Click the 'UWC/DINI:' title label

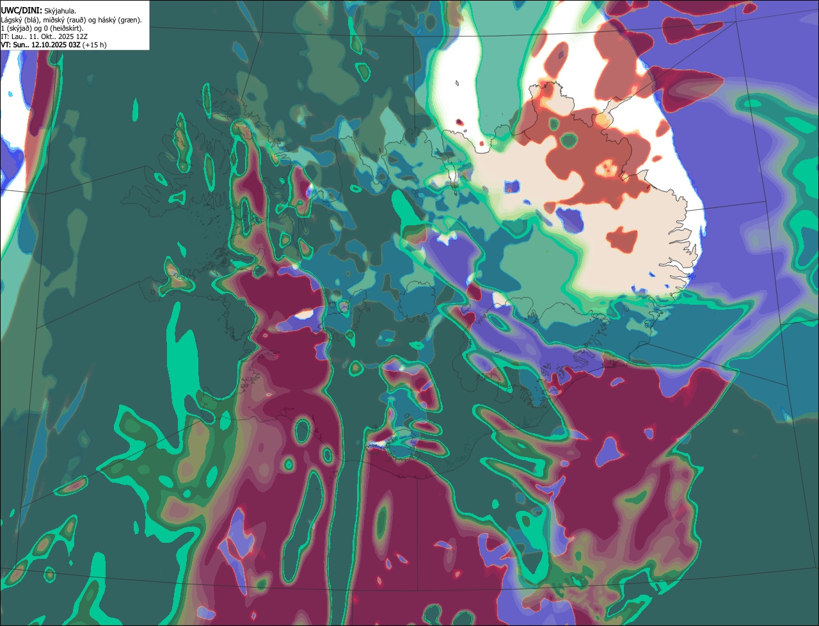point(22,11)
